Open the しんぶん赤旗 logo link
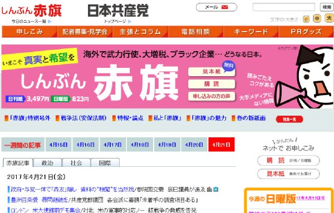 [32, 11]
